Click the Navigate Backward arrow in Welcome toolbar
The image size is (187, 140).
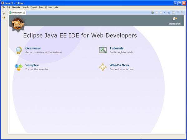157,12
